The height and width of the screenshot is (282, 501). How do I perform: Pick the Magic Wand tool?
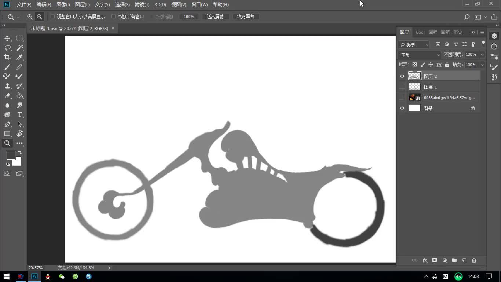(x=20, y=48)
